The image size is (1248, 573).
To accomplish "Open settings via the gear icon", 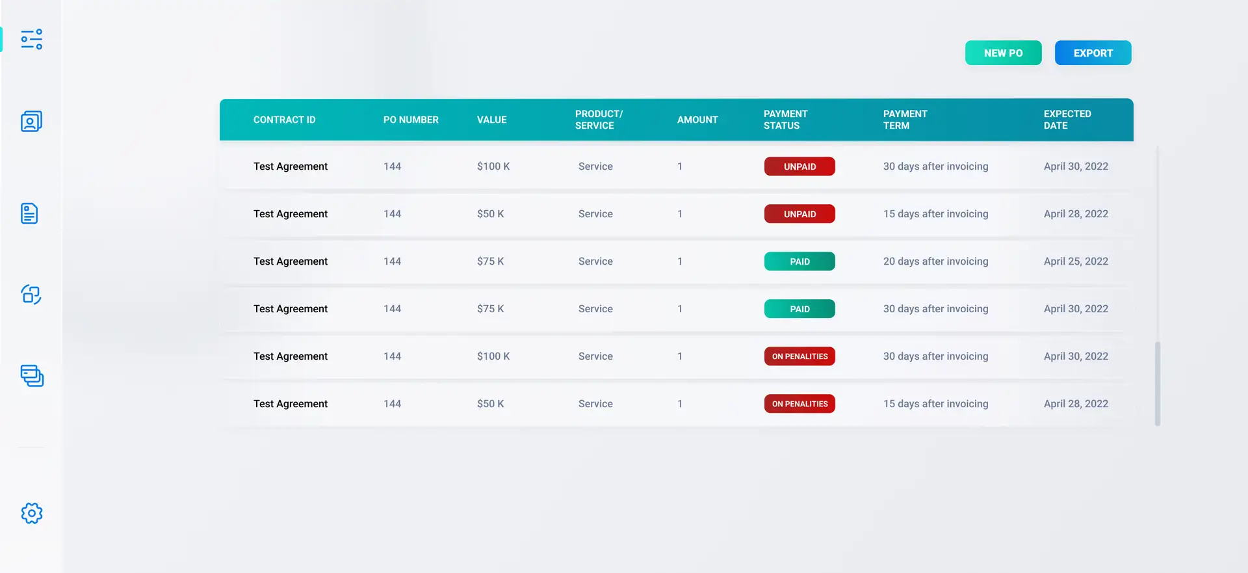I will tap(31, 513).
